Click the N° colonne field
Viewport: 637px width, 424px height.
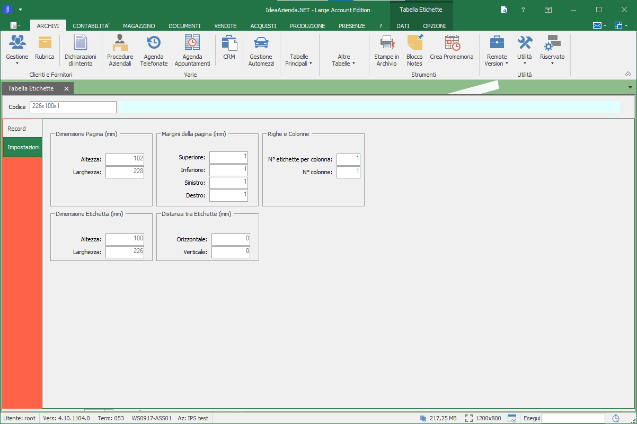click(348, 172)
